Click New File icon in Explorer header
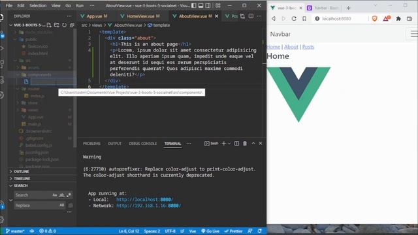 (49, 25)
